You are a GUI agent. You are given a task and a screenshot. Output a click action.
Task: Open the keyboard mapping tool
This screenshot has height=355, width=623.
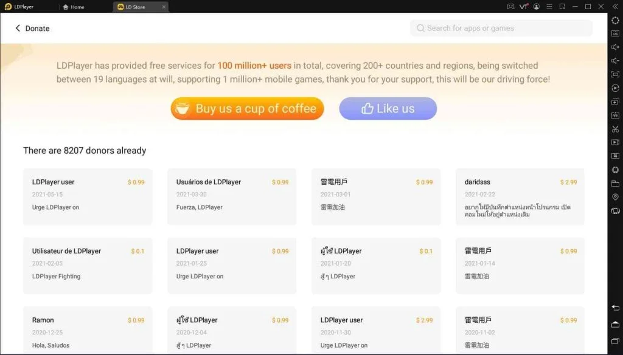tap(615, 33)
